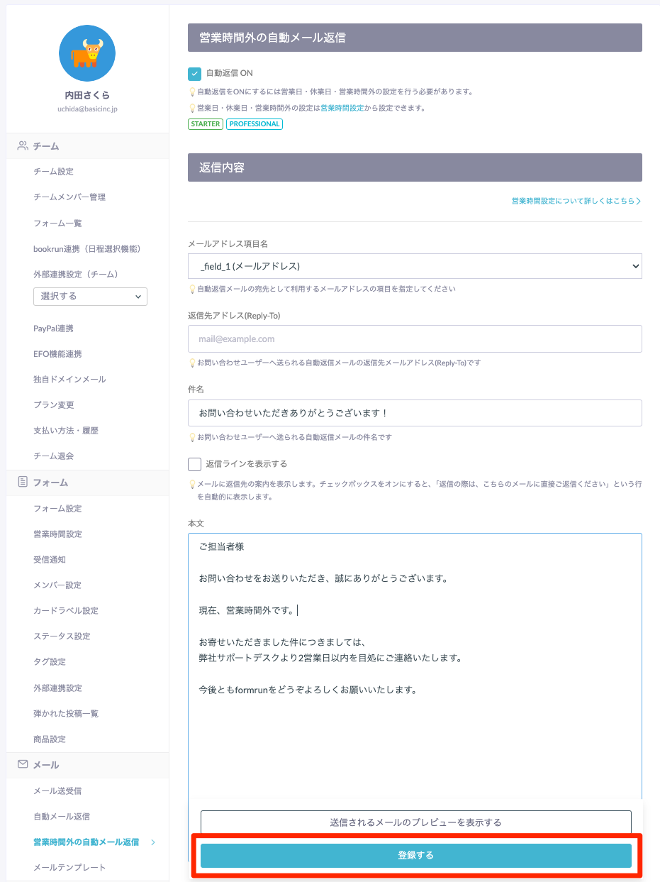The image size is (660, 882).
Task: Click the STARTER plan badge
Action: [206, 124]
